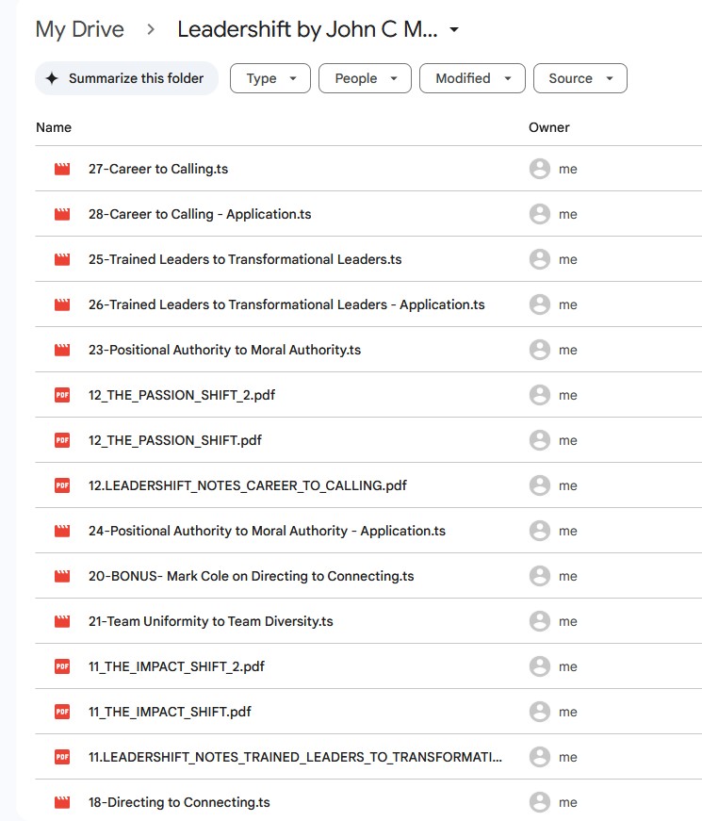Click video icon of 21-Team Uniformity to Team Diversity.ts

[x=62, y=622]
